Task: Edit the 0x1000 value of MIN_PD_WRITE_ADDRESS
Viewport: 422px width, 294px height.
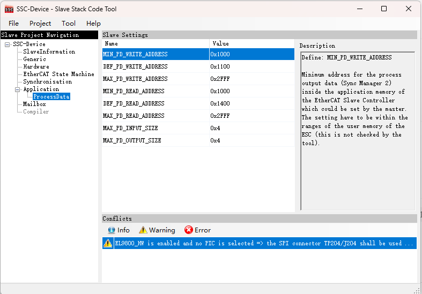Action: pyautogui.click(x=252, y=54)
